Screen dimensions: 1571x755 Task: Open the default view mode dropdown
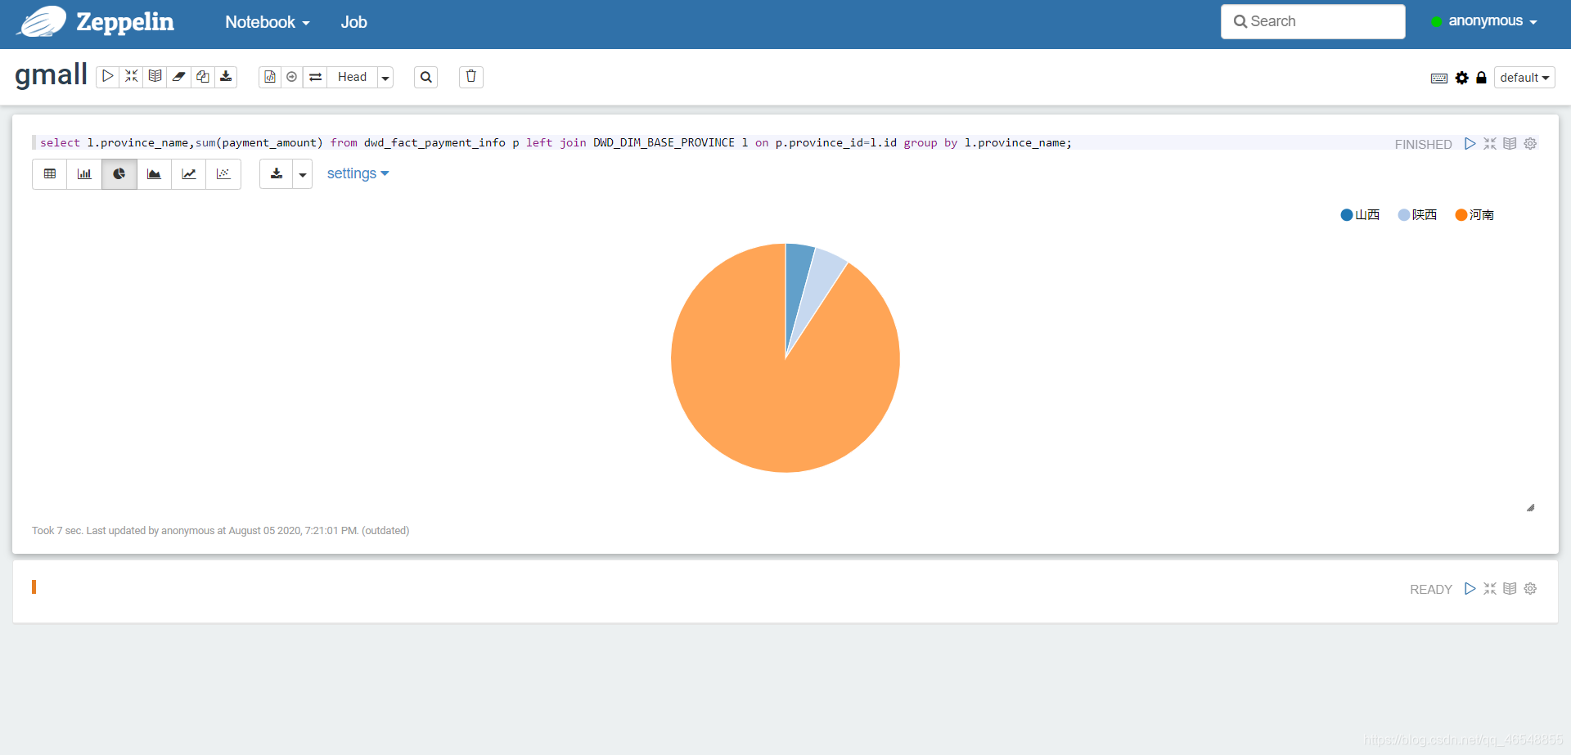point(1524,78)
